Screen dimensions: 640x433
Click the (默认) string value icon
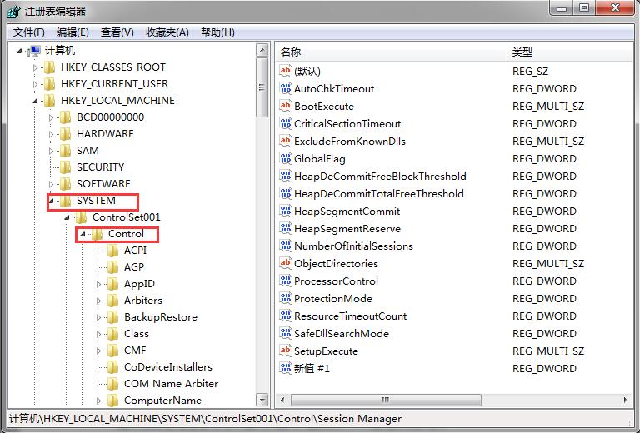coord(286,71)
